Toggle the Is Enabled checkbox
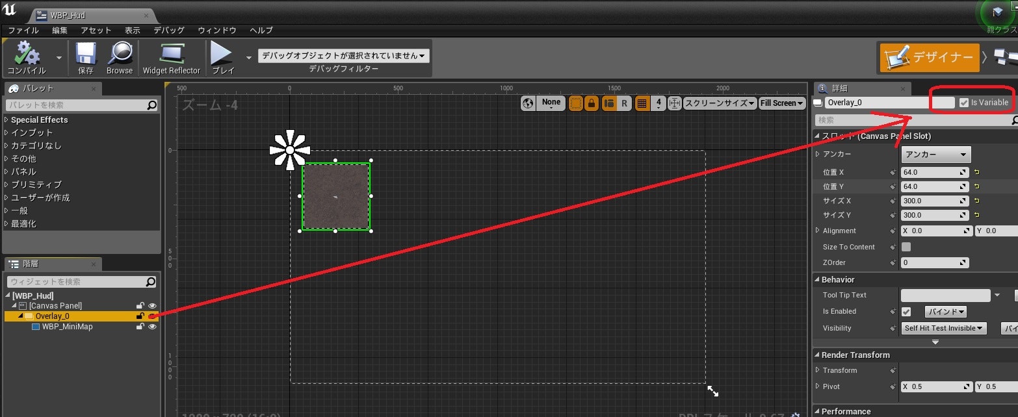Image resolution: width=1018 pixels, height=417 pixels. point(906,312)
